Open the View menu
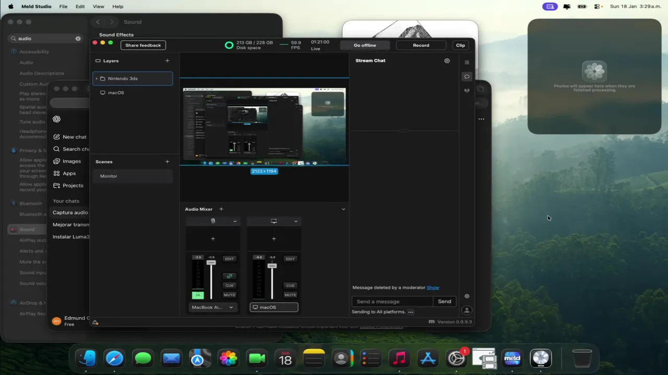This screenshot has width=668, height=375. point(98,6)
